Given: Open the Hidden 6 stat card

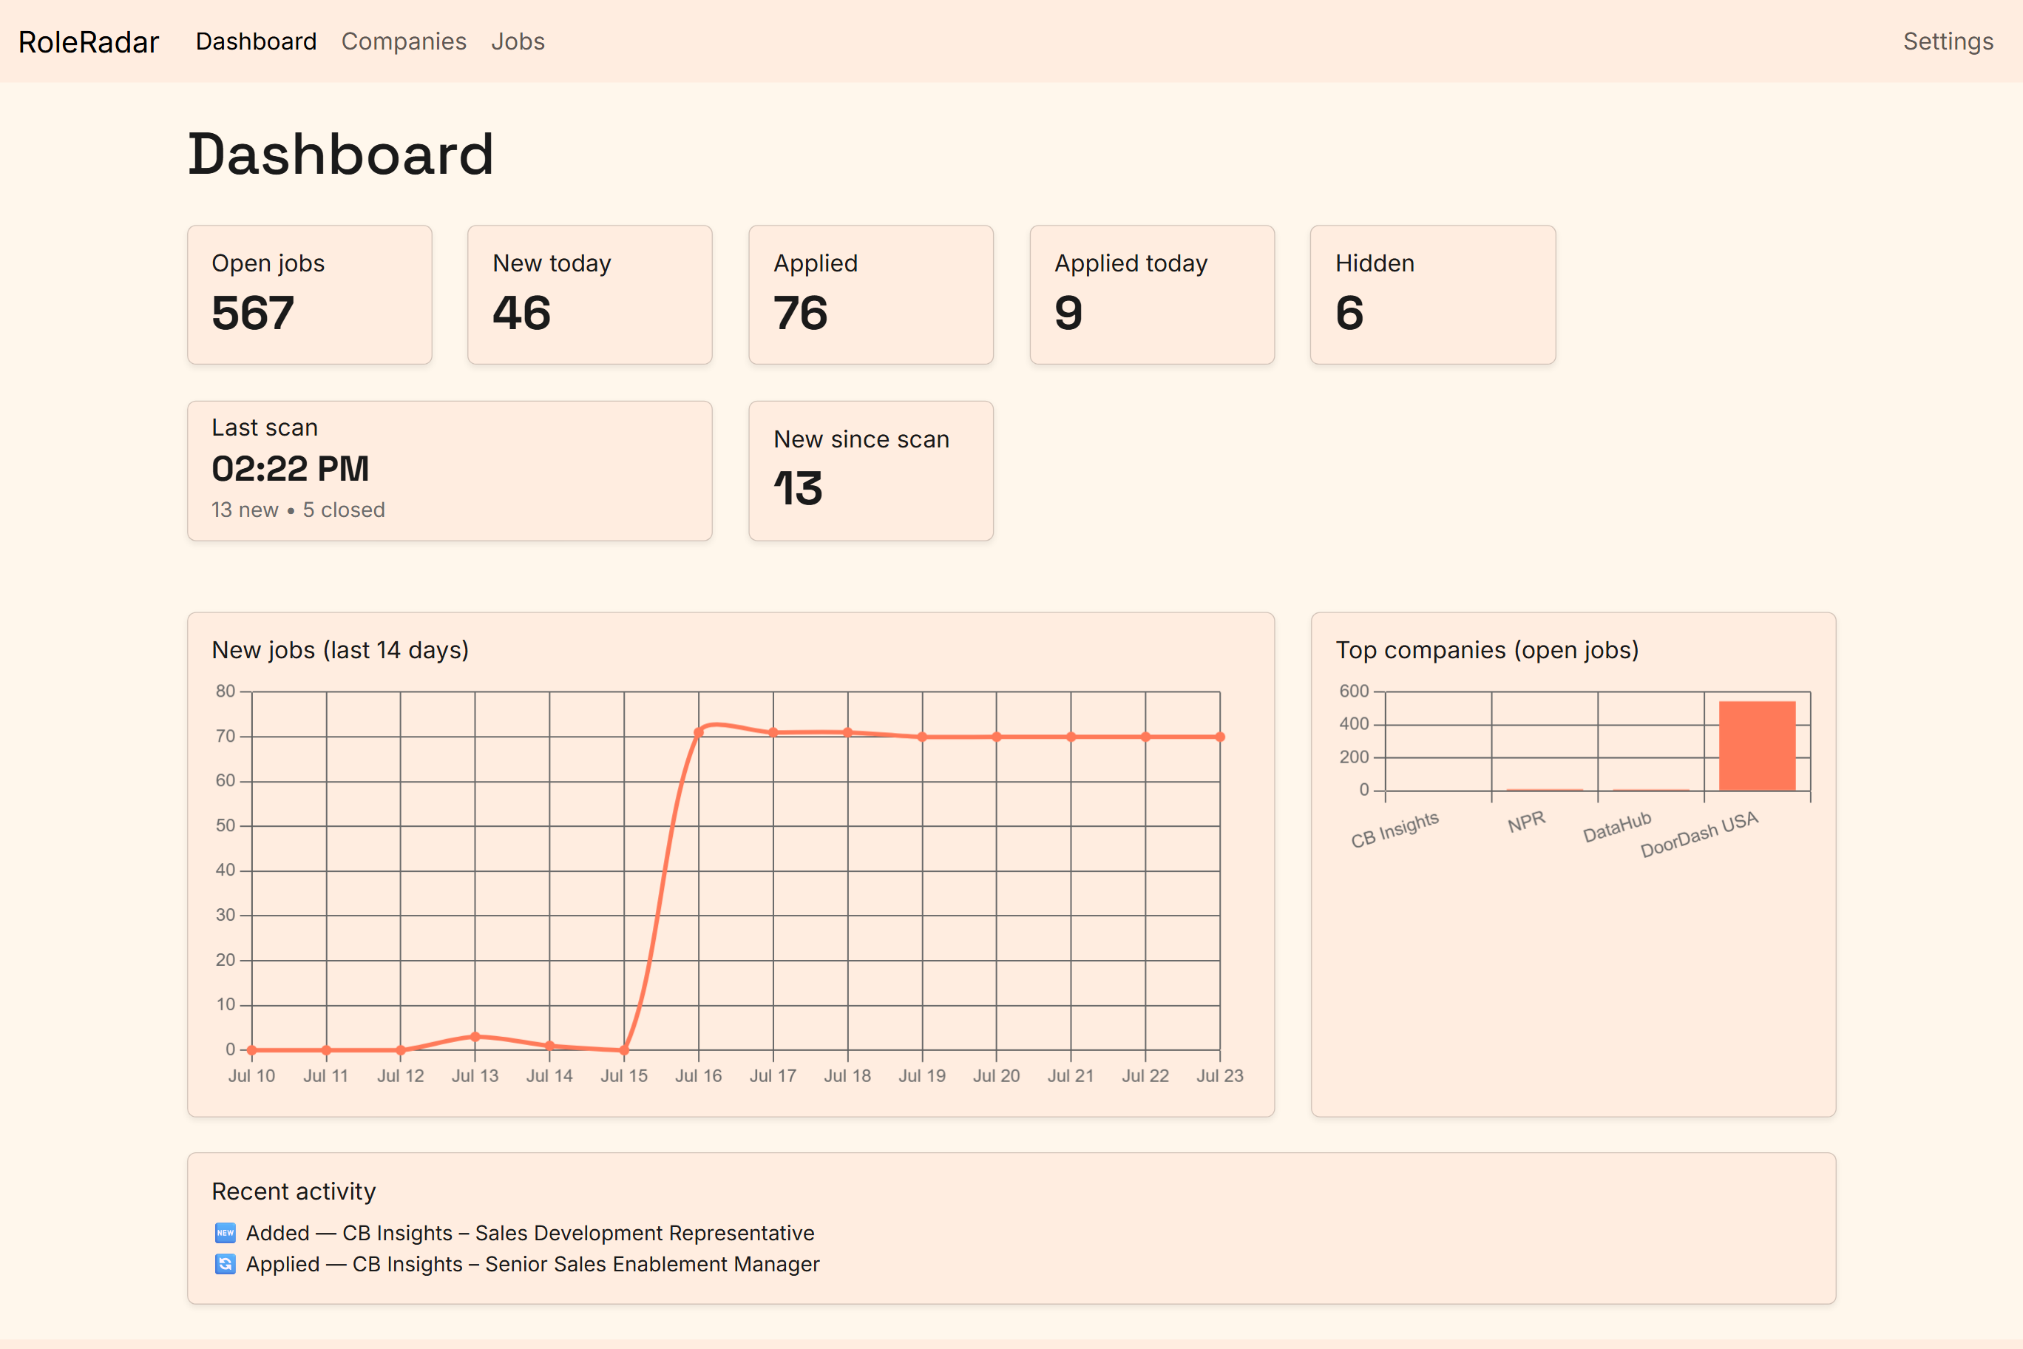Looking at the screenshot, I should [1433, 295].
